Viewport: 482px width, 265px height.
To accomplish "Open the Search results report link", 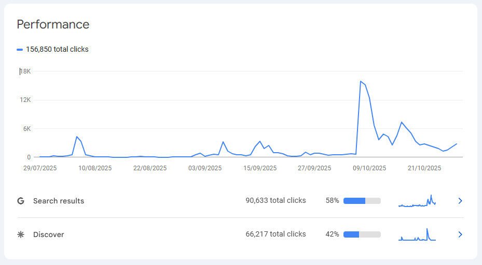I will (58, 201).
